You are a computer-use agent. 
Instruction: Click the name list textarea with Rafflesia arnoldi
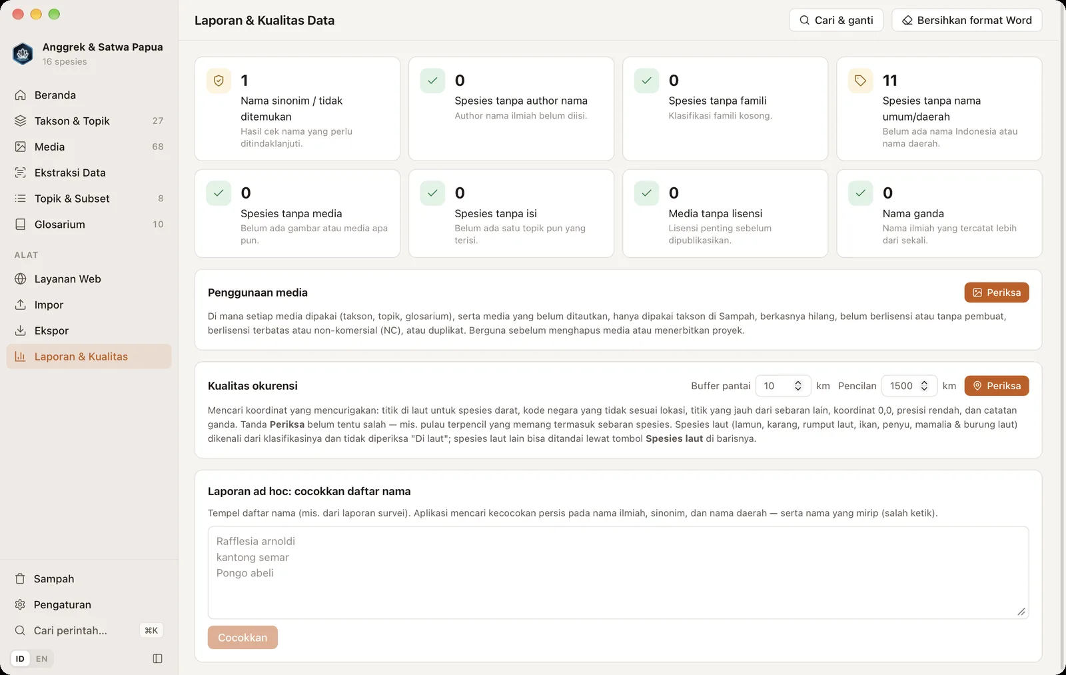(618, 573)
